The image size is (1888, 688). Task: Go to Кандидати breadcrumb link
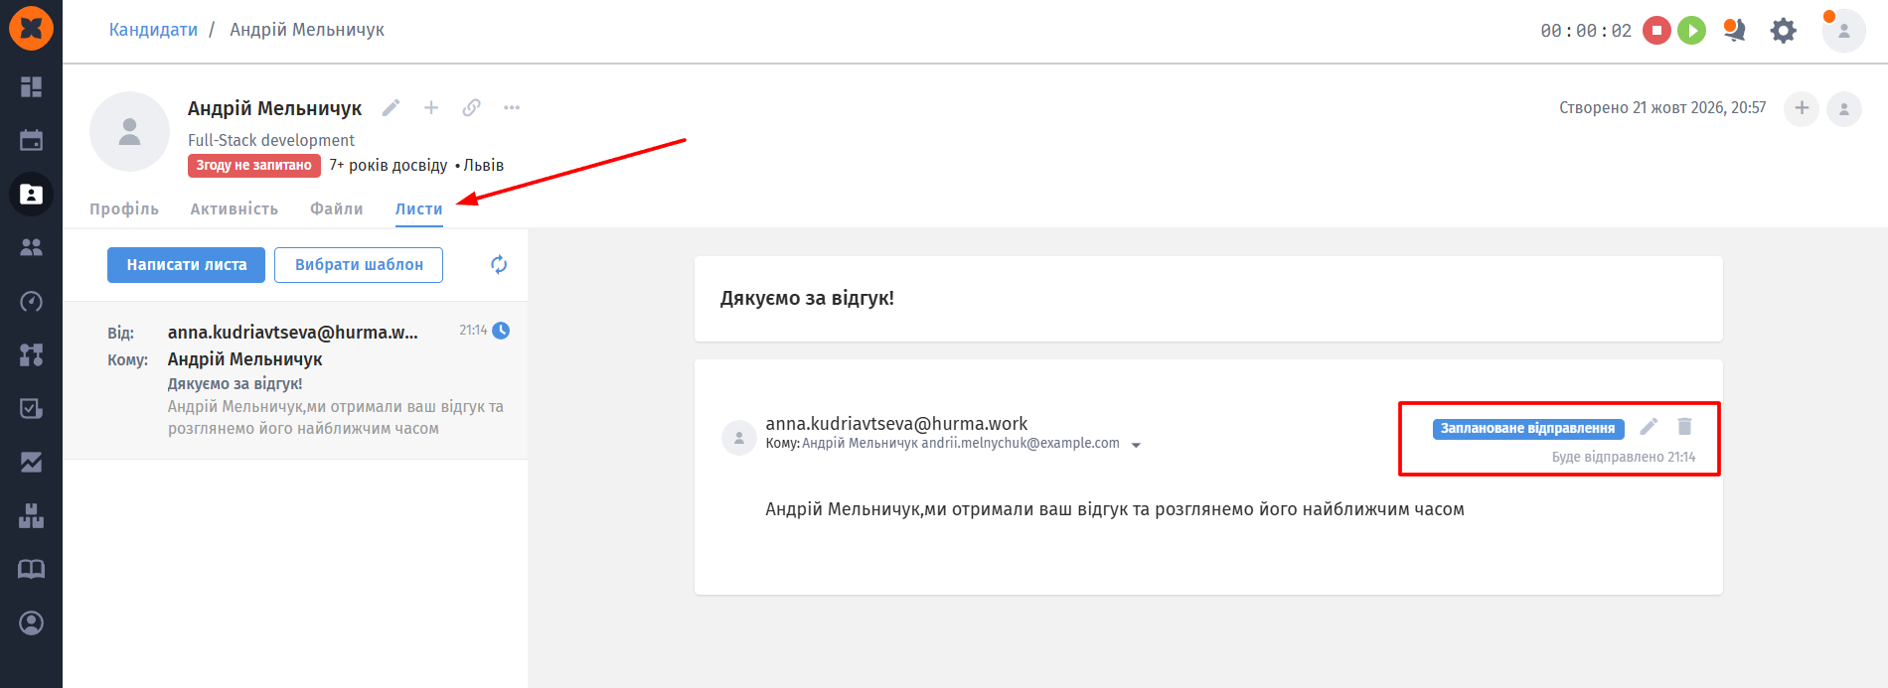(153, 30)
